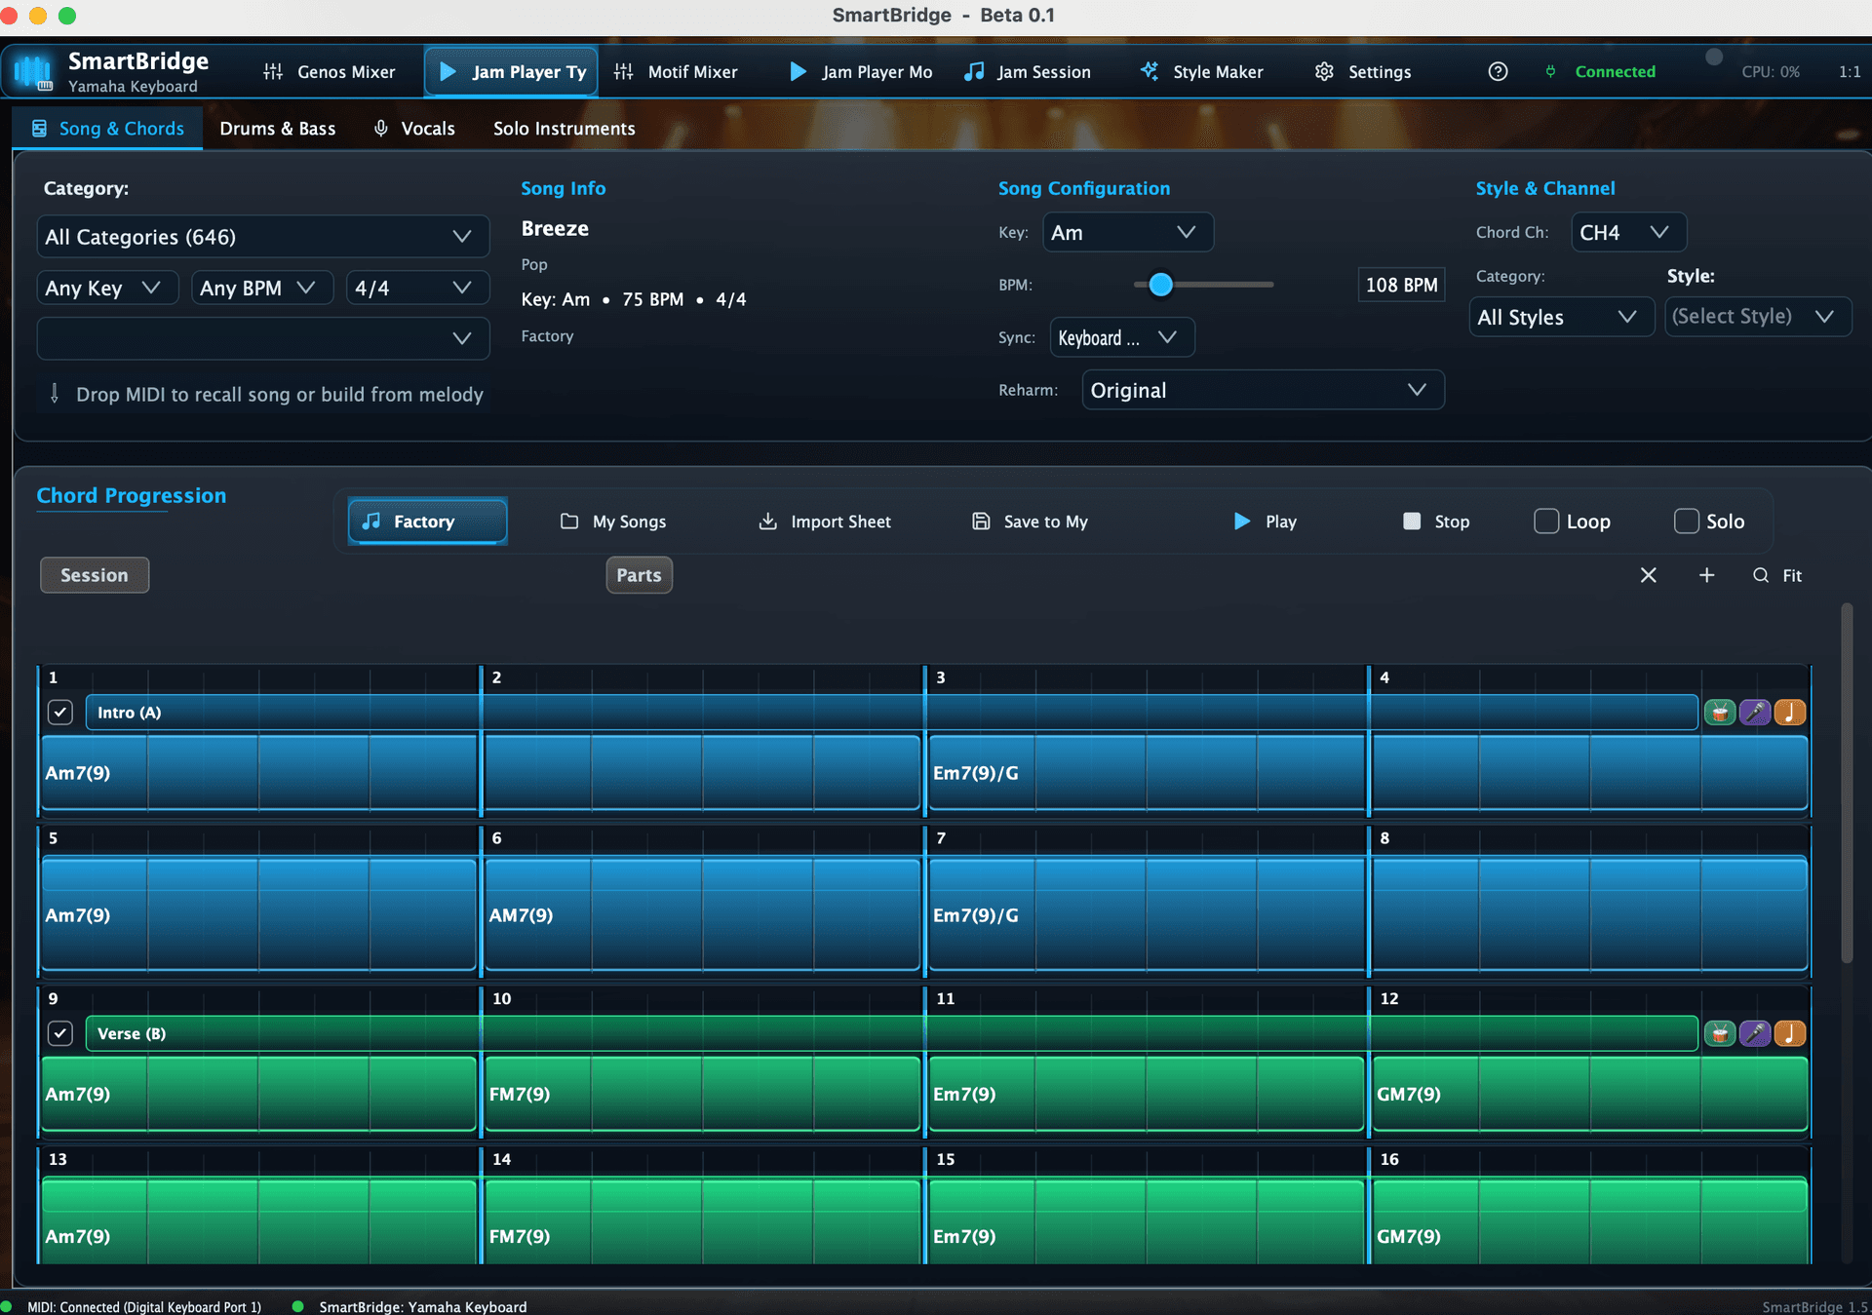
Task: Click the SmartBridge logo icon
Action: coord(33,72)
